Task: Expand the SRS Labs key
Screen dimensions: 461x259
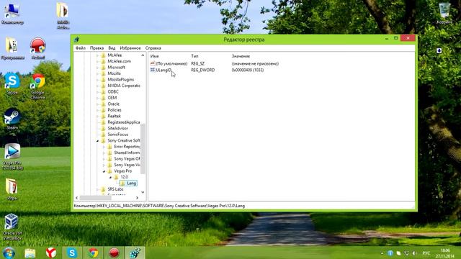Action: (x=98, y=189)
